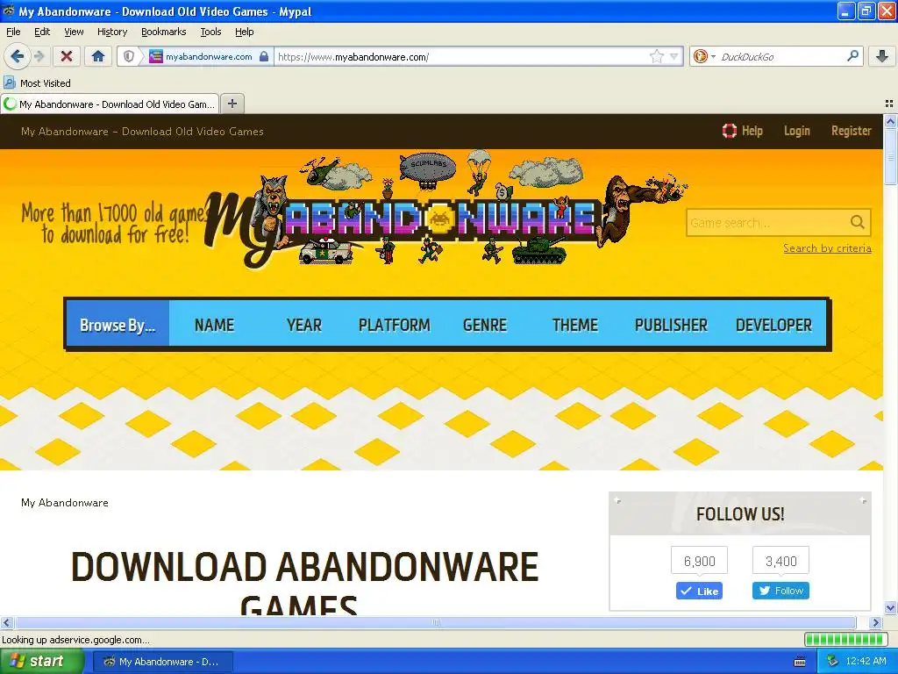Browse games by PLATFORM
This screenshot has width=898, height=674.
(394, 325)
